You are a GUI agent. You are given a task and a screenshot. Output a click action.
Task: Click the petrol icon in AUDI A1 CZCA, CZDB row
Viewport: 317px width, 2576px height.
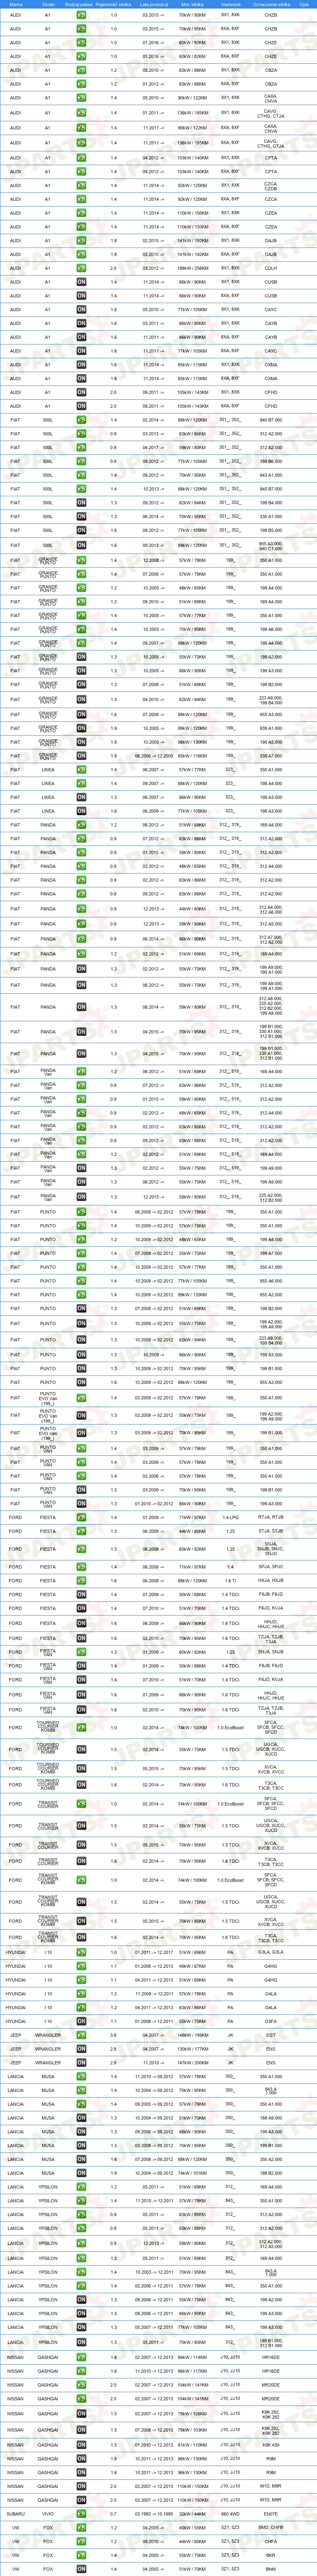point(82,185)
